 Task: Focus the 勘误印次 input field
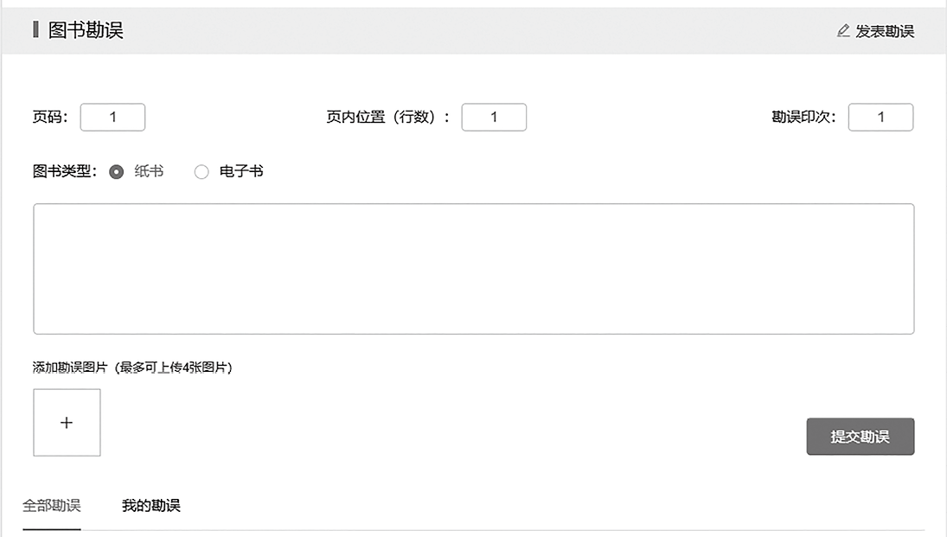coord(880,118)
